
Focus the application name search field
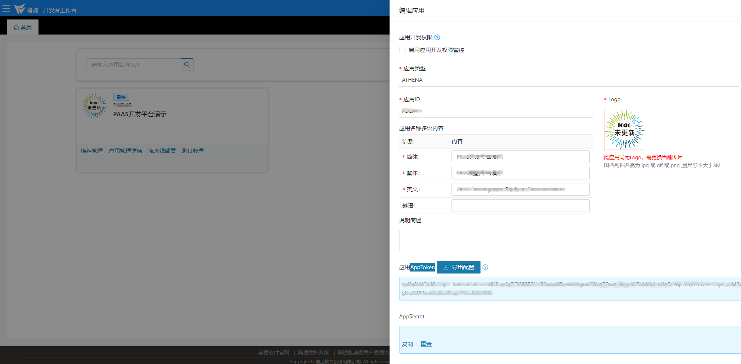pyautogui.click(x=133, y=65)
